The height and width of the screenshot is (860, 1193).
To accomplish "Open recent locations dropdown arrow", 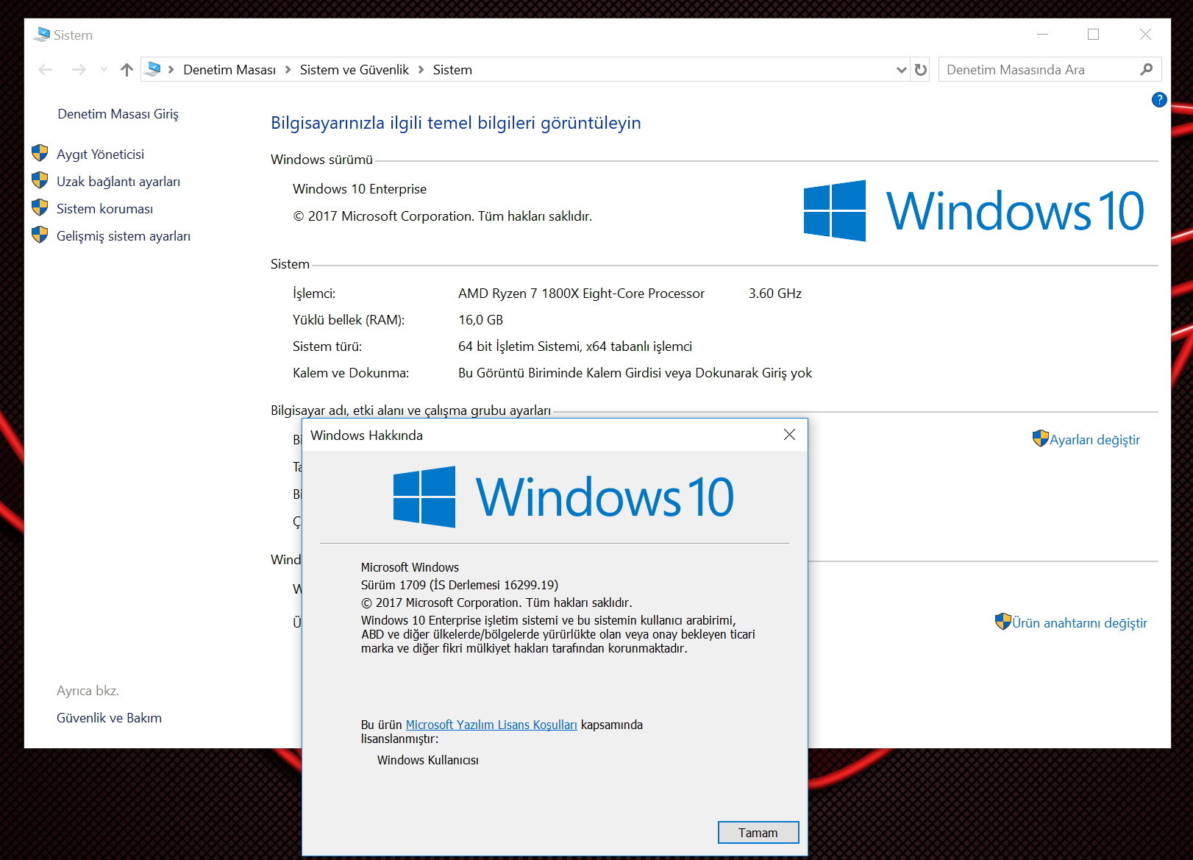I will click(x=104, y=70).
